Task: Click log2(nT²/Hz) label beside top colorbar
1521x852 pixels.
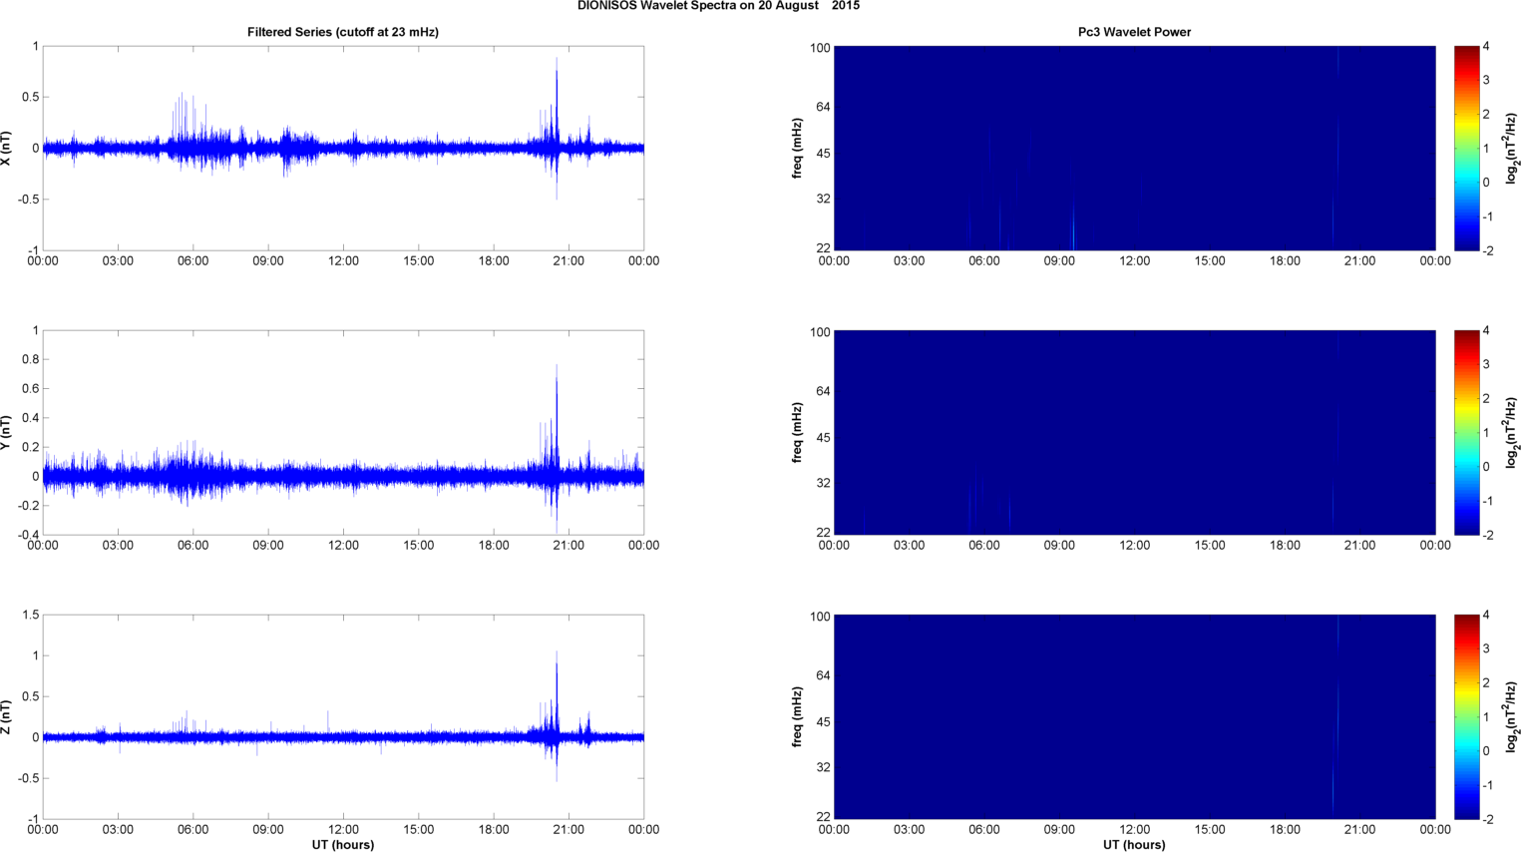Action: (x=1512, y=148)
